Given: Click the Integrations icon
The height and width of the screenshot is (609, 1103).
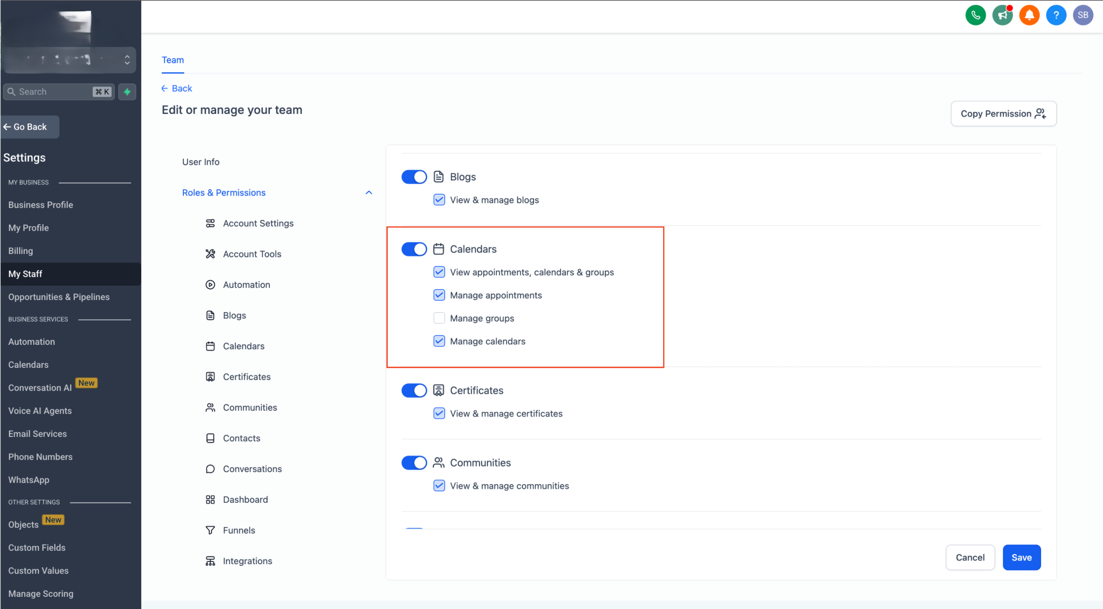Looking at the screenshot, I should [210, 561].
